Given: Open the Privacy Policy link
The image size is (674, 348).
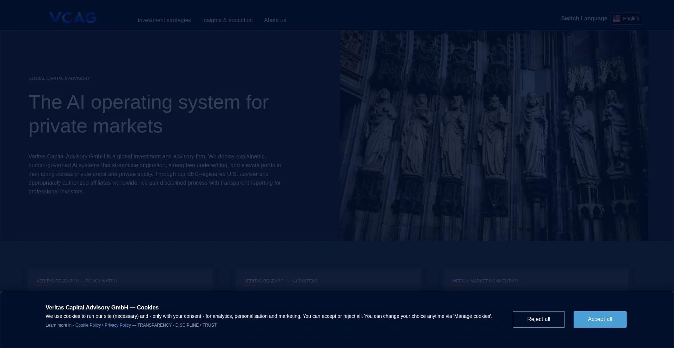Looking at the screenshot, I should coord(118,325).
